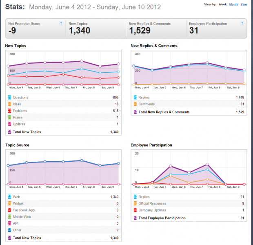253x245 pixels.
Task: Click the Widget source row label
Action: (18, 203)
